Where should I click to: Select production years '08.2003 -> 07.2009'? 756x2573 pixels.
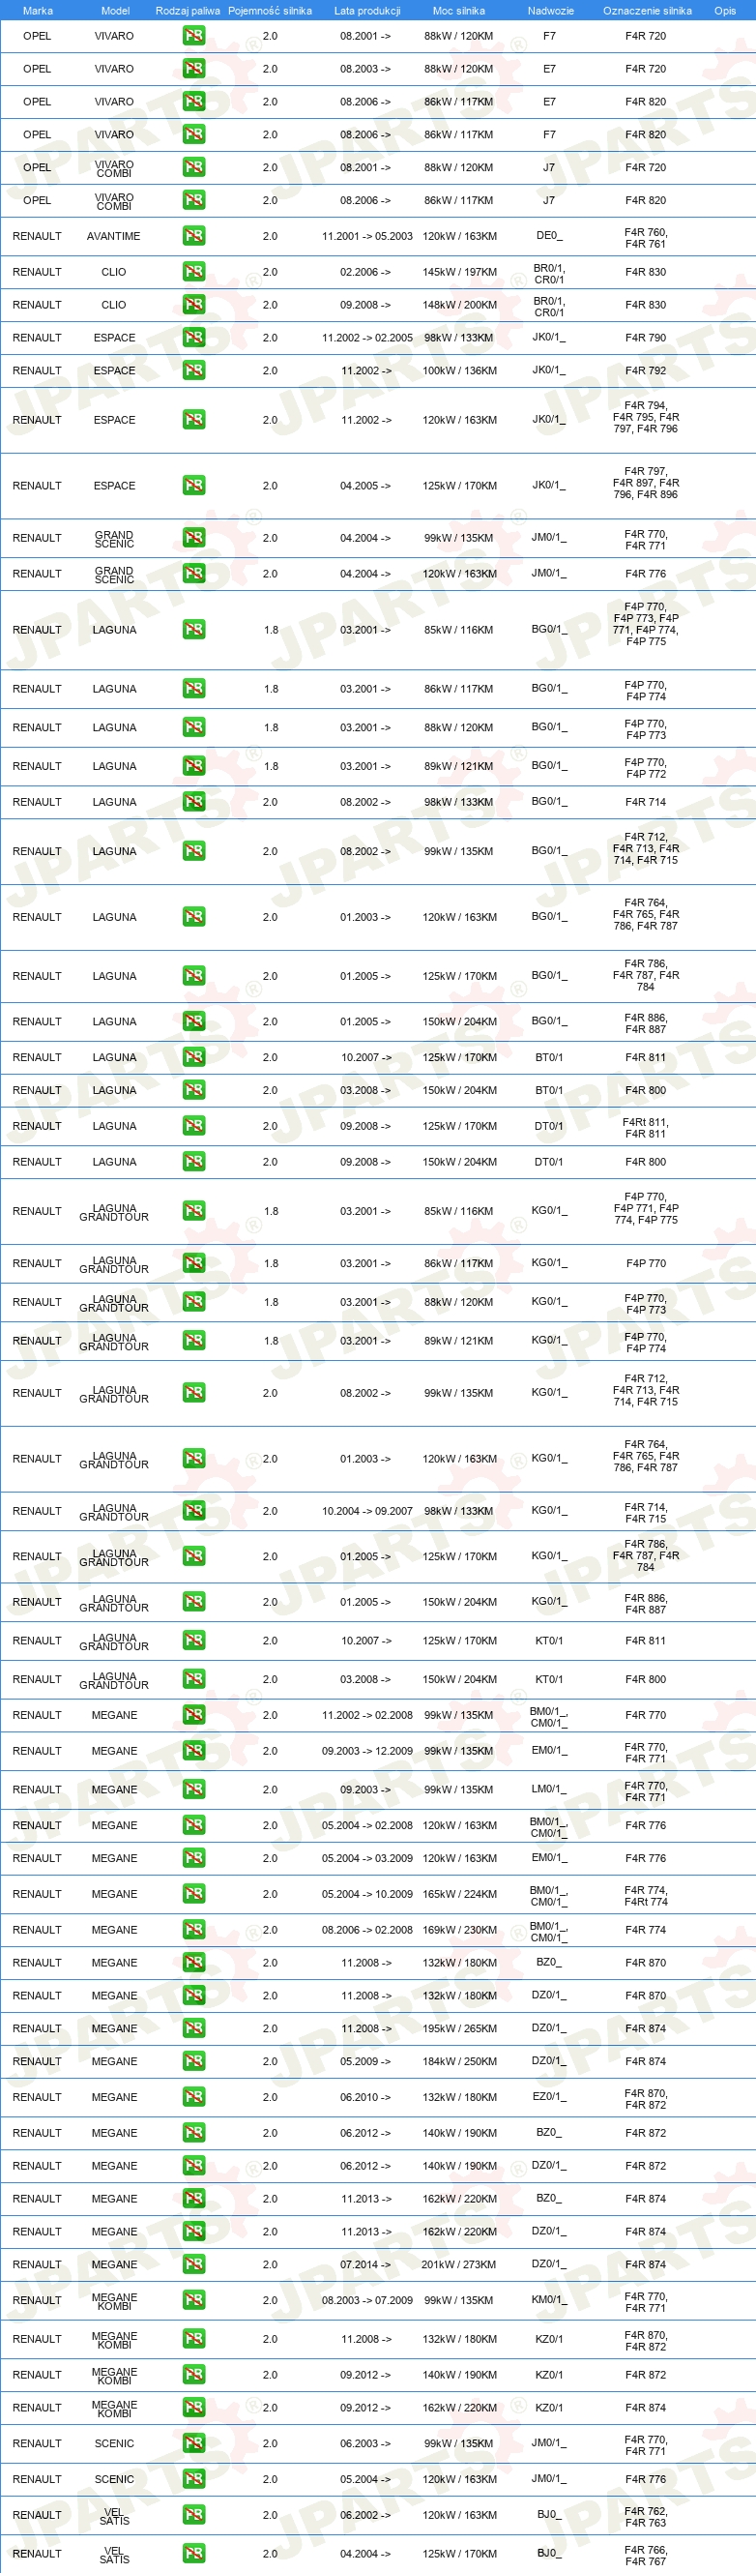(x=366, y=2300)
